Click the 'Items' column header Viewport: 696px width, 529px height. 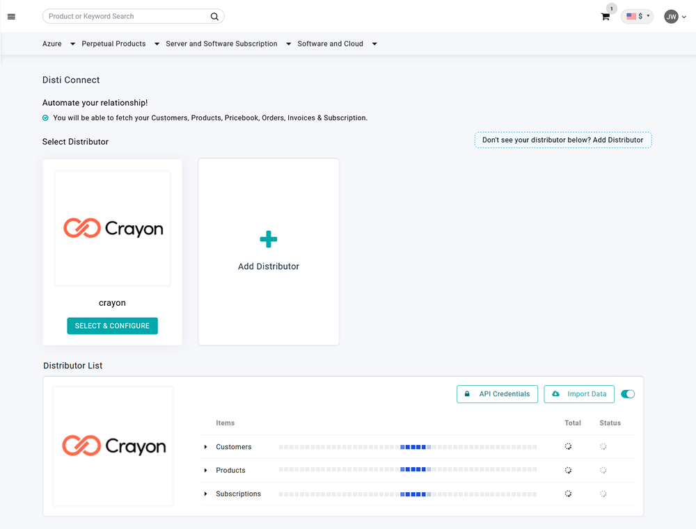(225, 423)
